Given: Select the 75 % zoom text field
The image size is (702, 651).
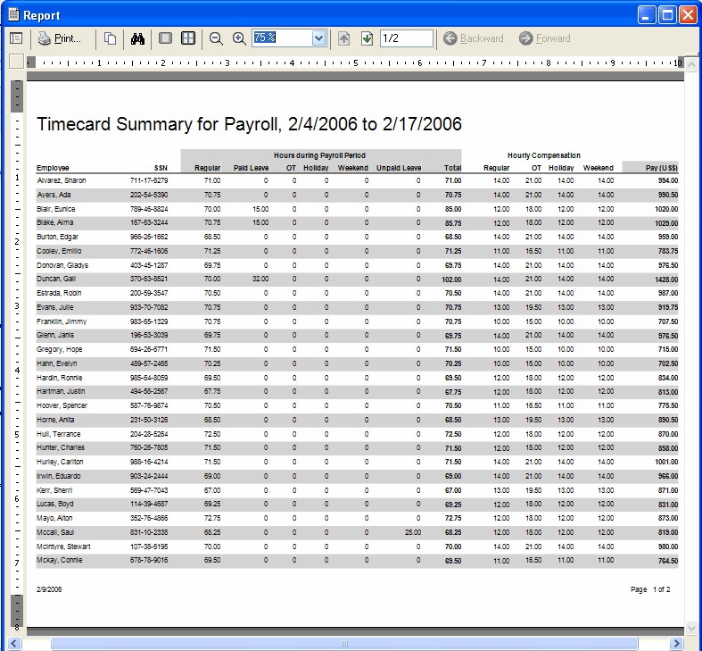Looking at the screenshot, I should (280, 38).
